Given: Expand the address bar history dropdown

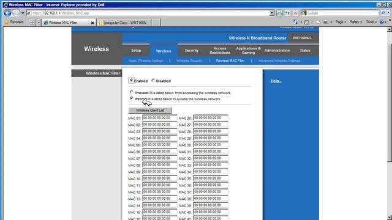Looking at the screenshot, I should click(x=272, y=13).
